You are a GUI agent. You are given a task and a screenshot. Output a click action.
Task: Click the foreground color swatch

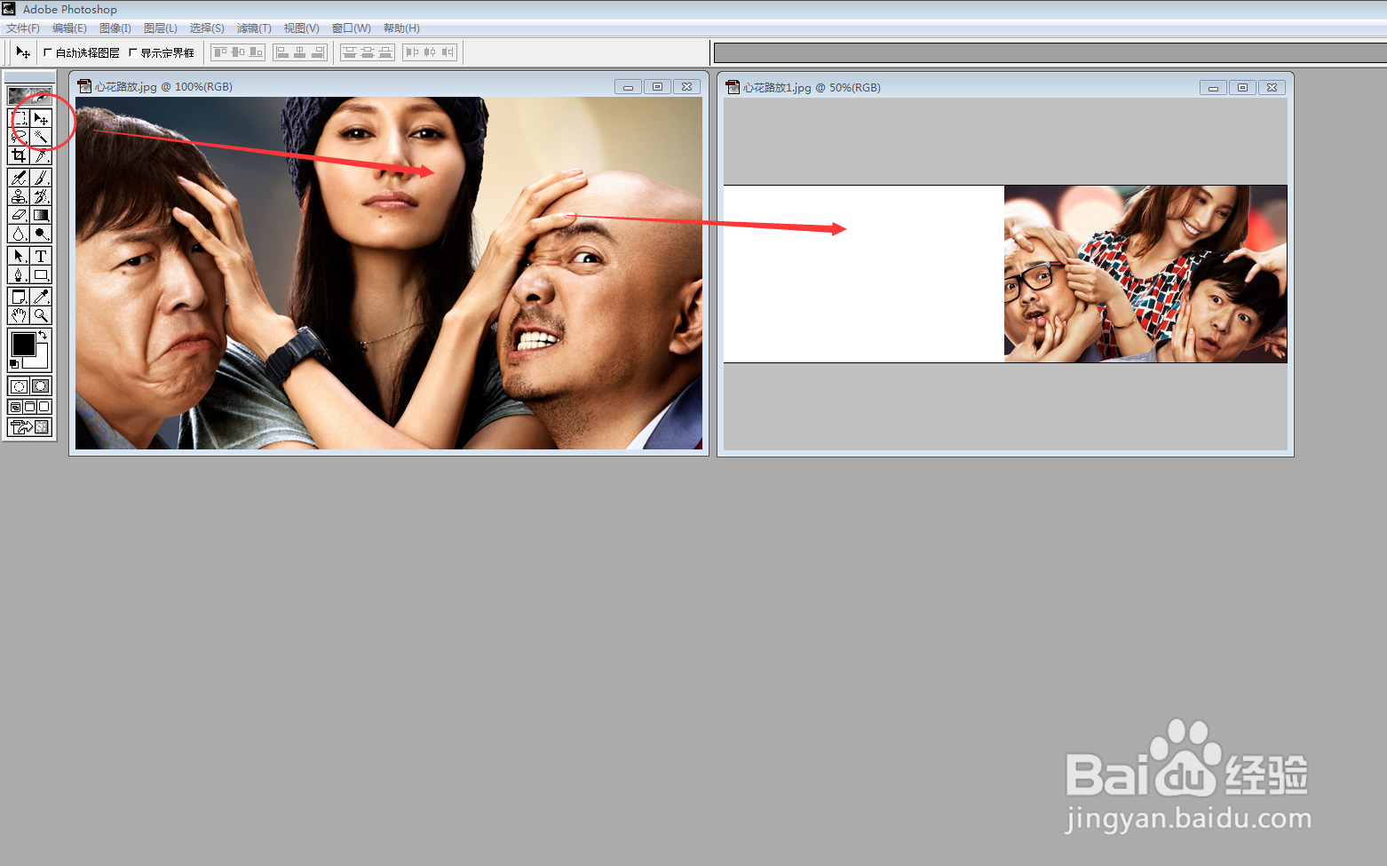[x=23, y=344]
